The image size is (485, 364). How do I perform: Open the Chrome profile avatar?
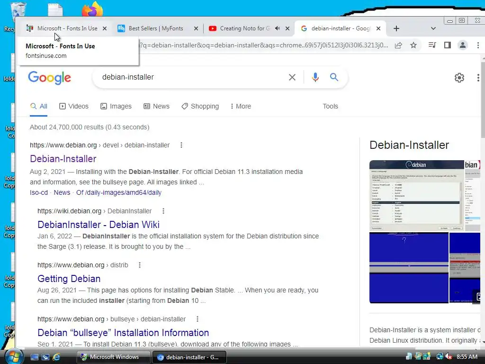pos(462,45)
